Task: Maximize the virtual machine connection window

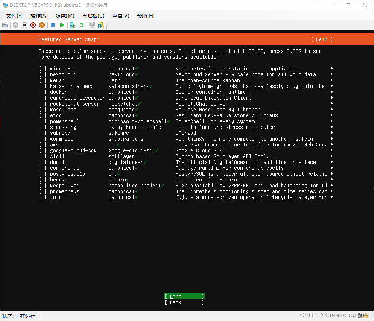Action: (348, 5)
